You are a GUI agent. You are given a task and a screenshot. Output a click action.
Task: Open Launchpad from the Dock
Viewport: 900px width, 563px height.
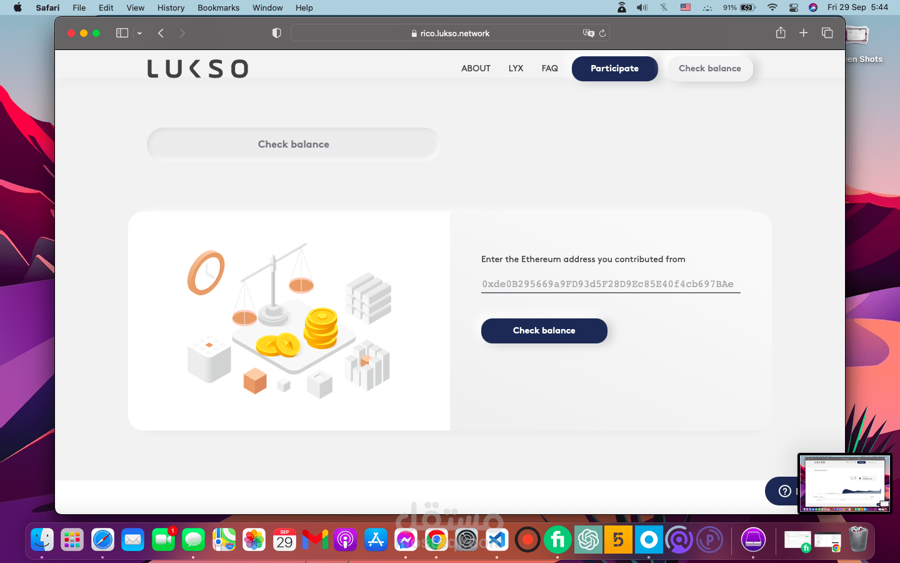(72, 539)
